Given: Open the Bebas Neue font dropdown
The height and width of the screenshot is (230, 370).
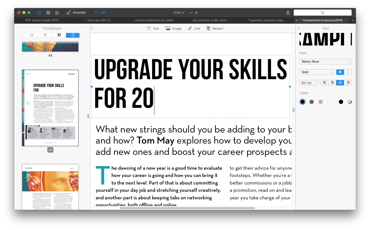Looking at the screenshot, I should (325, 61).
